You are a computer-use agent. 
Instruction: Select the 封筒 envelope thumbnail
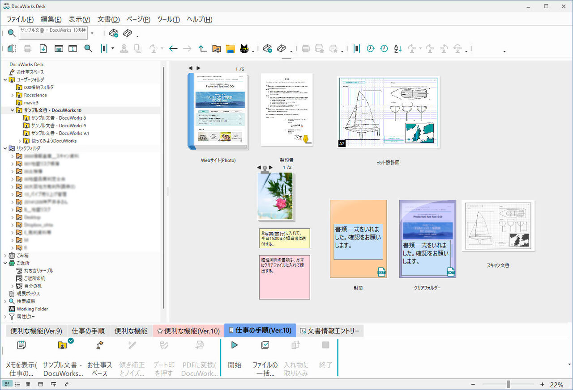(358, 239)
